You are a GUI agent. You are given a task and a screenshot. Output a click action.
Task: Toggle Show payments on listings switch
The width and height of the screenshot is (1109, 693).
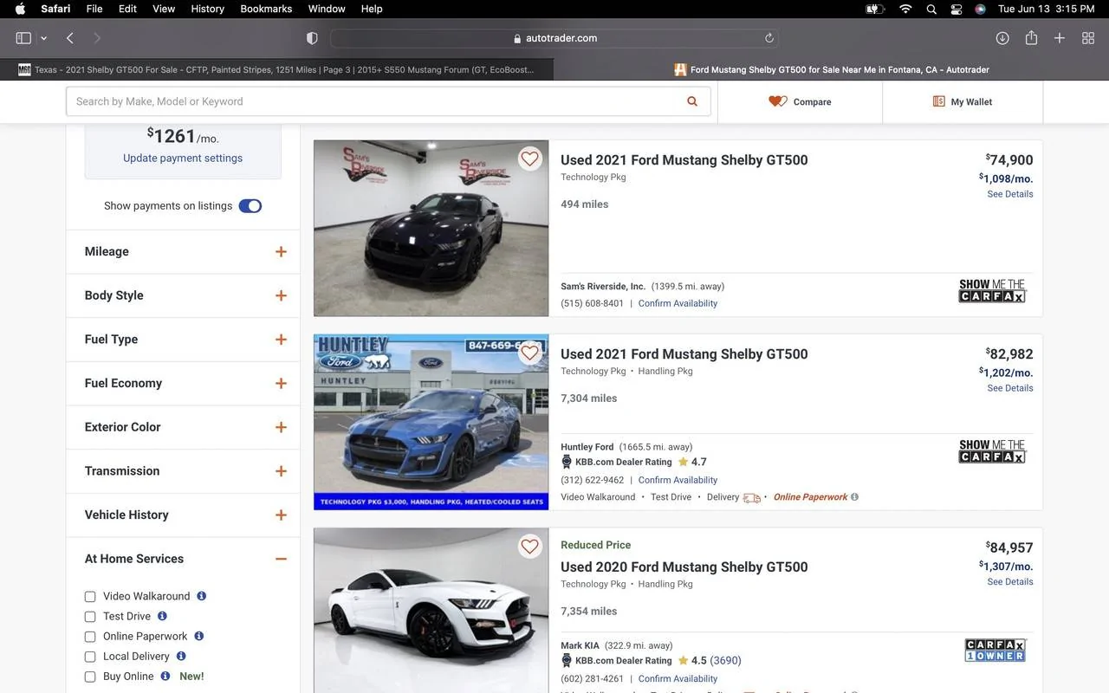[x=250, y=206]
